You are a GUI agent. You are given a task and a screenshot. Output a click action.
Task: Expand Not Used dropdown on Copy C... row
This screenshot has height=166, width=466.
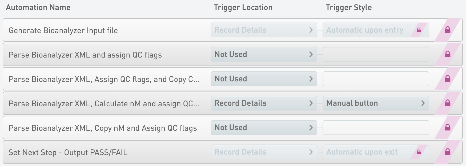coord(264,79)
